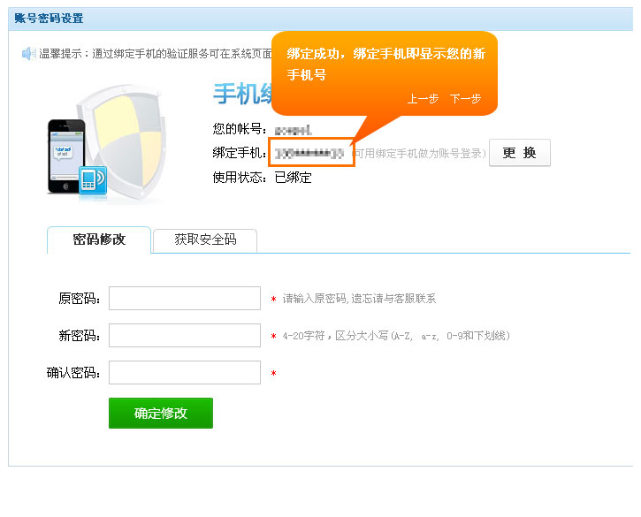641x517 pixels.
Task: Focus the 原密码 input field
Action: point(184,299)
